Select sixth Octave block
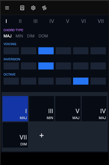The image size is (109, 165). click(x=98, y=81)
